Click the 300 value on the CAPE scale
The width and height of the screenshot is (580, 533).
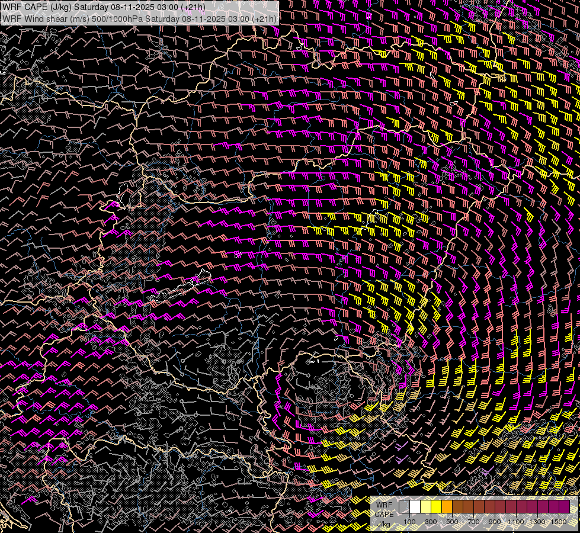click(x=431, y=521)
